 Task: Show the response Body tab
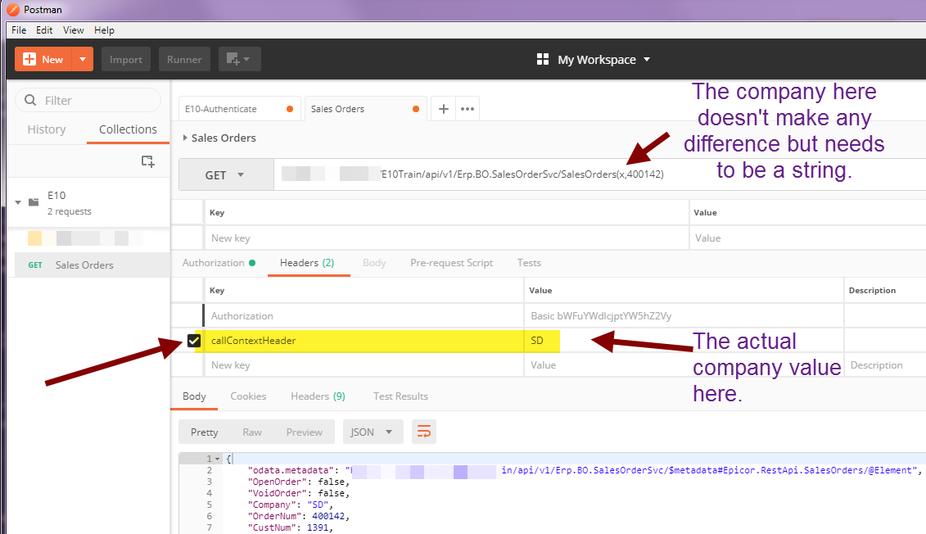click(194, 396)
